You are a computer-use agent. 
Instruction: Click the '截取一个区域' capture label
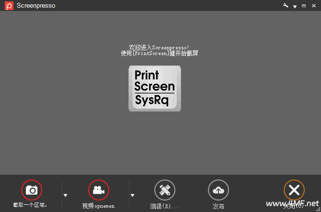click(30, 205)
